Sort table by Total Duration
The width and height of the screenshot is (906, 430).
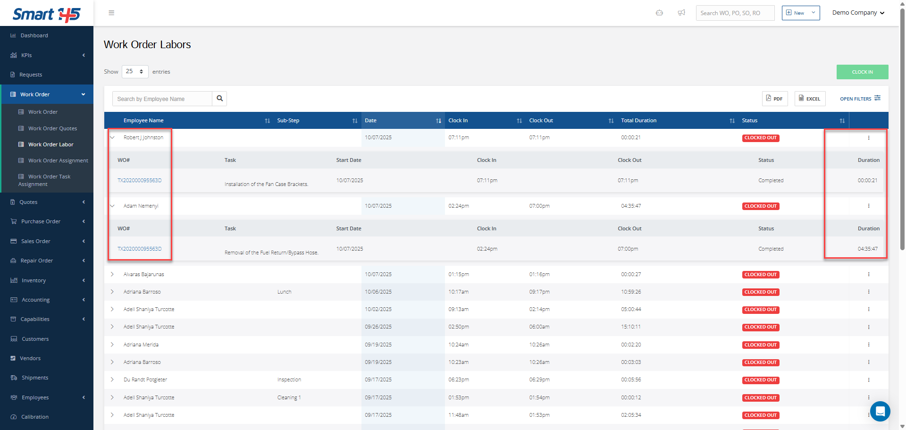(x=732, y=121)
